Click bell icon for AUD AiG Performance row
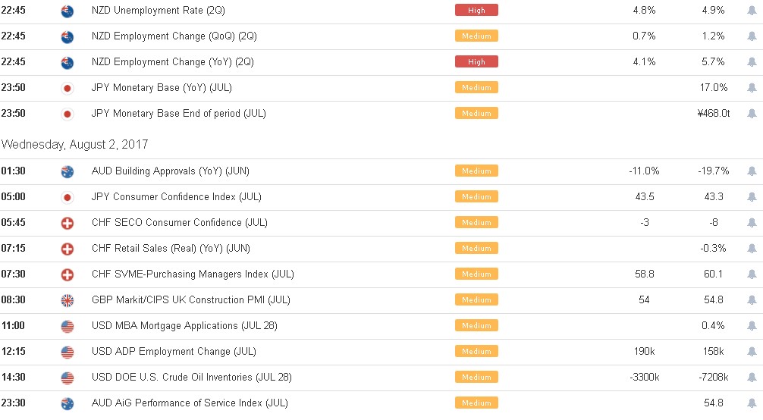Viewport: 763px width, 420px height. [x=752, y=403]
